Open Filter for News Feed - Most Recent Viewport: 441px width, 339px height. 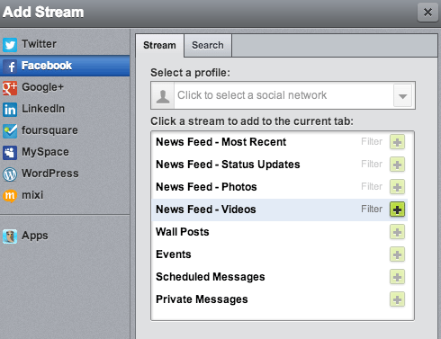372,141
